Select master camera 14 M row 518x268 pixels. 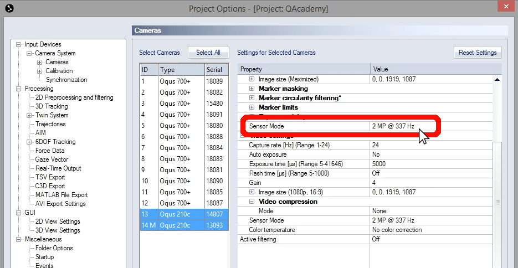point(184,225)
